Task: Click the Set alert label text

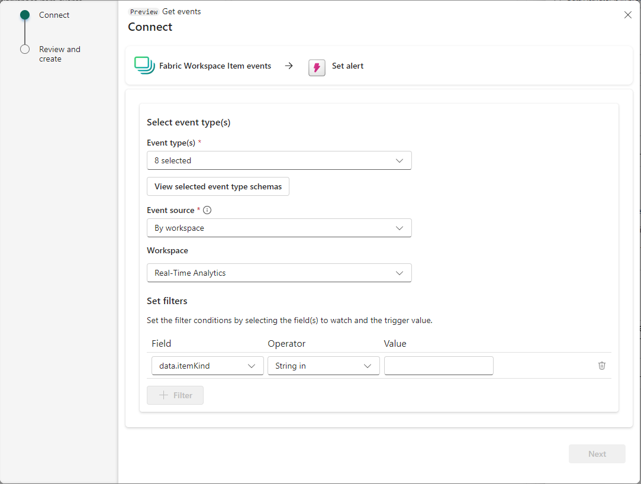Action: click(347, 66)
